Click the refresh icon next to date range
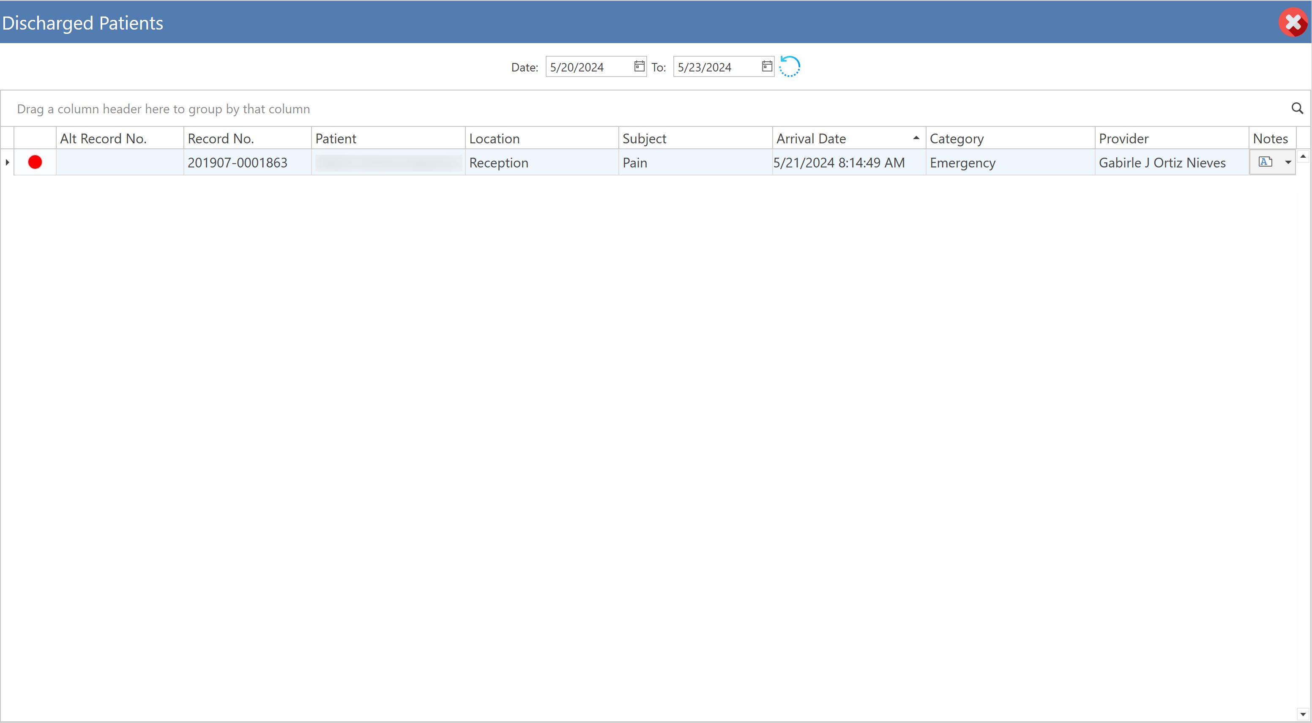This screenshot has height=723, width=1312. tap(790, 66)
